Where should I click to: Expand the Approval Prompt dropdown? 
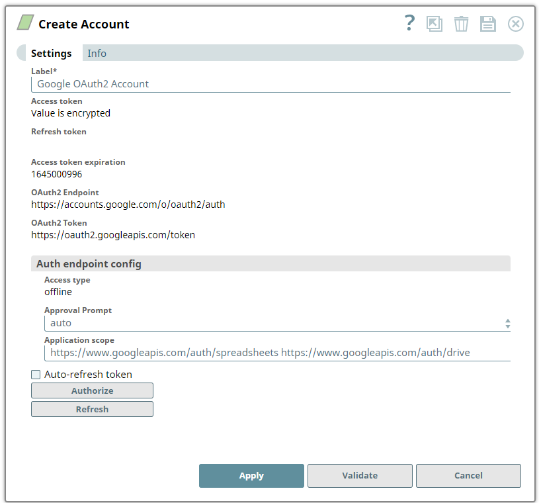coord(277,323)
